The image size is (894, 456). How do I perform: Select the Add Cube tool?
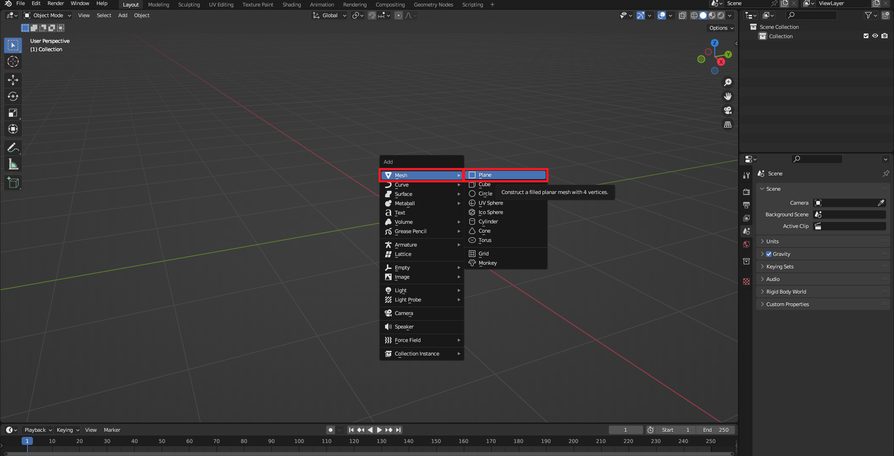(x=13, y=183)
